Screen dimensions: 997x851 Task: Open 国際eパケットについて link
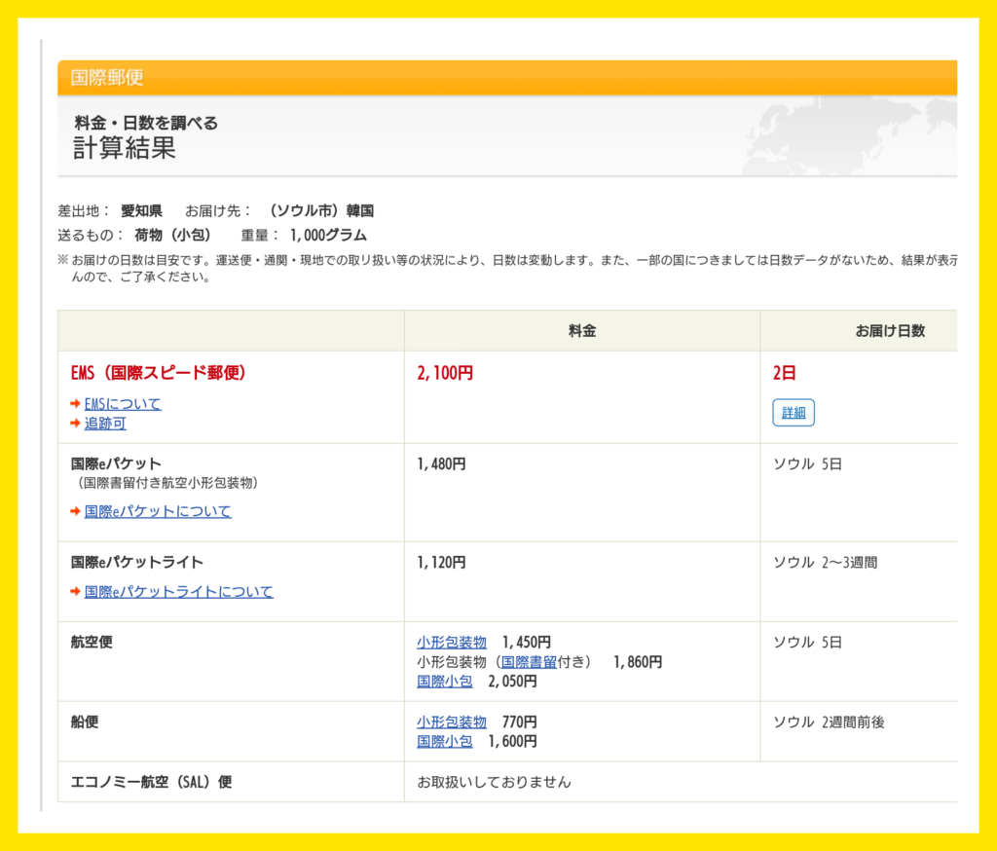(158, 511)
